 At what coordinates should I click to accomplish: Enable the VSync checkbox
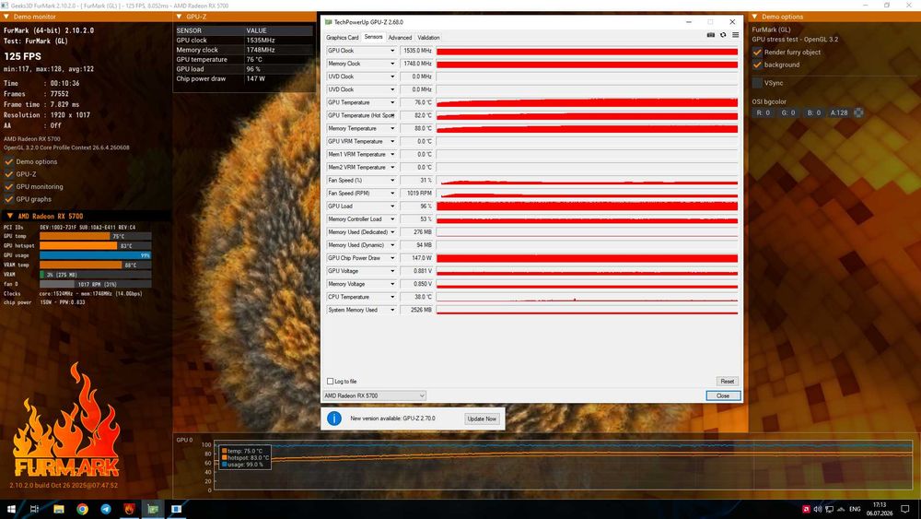tap(757, 83)
